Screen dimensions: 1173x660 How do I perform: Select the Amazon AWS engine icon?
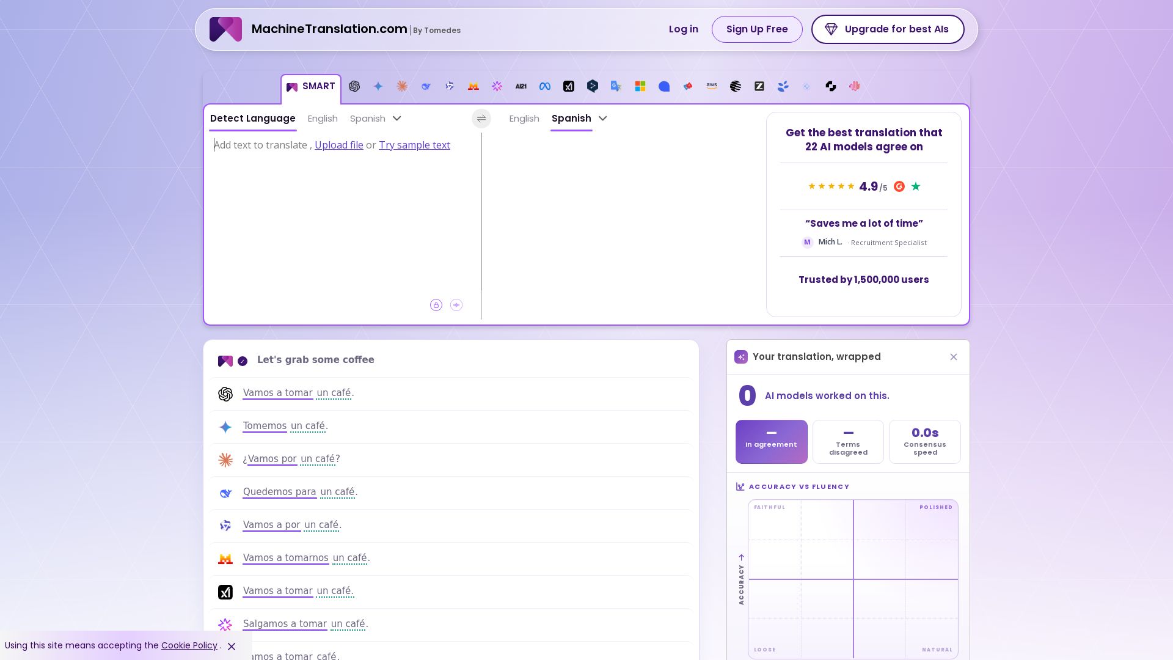coord(712,86)
